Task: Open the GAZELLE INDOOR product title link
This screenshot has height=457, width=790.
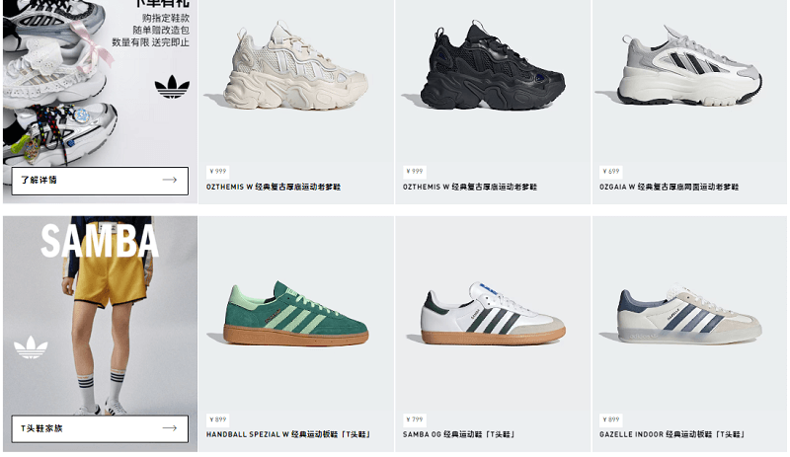Action: point(672,434)
